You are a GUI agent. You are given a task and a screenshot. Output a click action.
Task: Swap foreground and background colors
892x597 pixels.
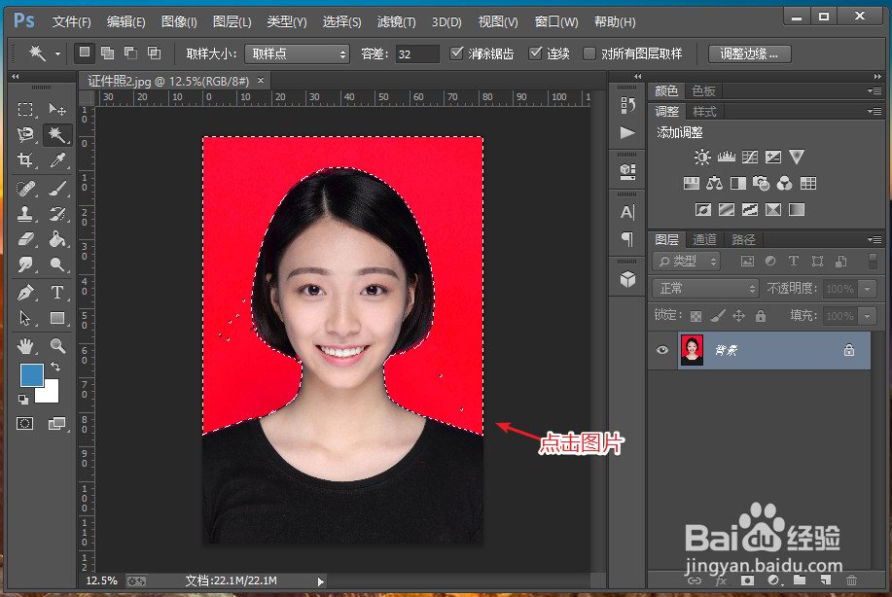tap(55, 367)
